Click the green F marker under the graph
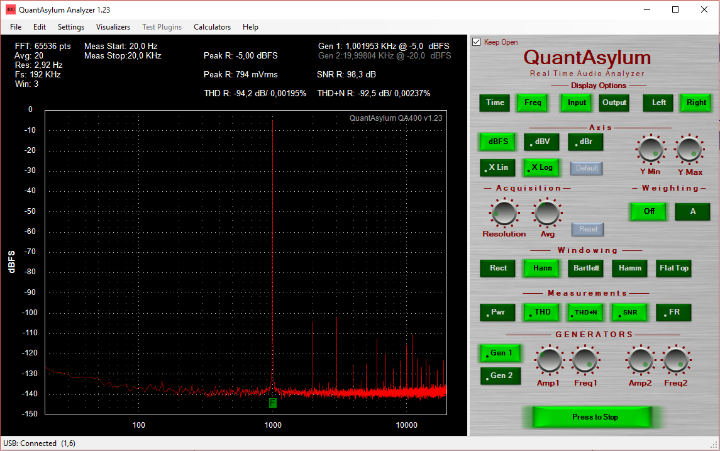The height and width of the screenshot is (451, 720). click(x=273, y=403)
